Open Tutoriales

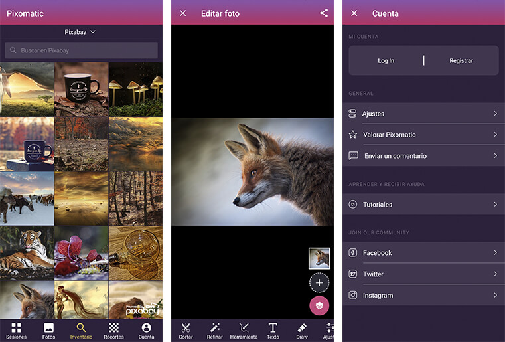[x=424, y=205]
